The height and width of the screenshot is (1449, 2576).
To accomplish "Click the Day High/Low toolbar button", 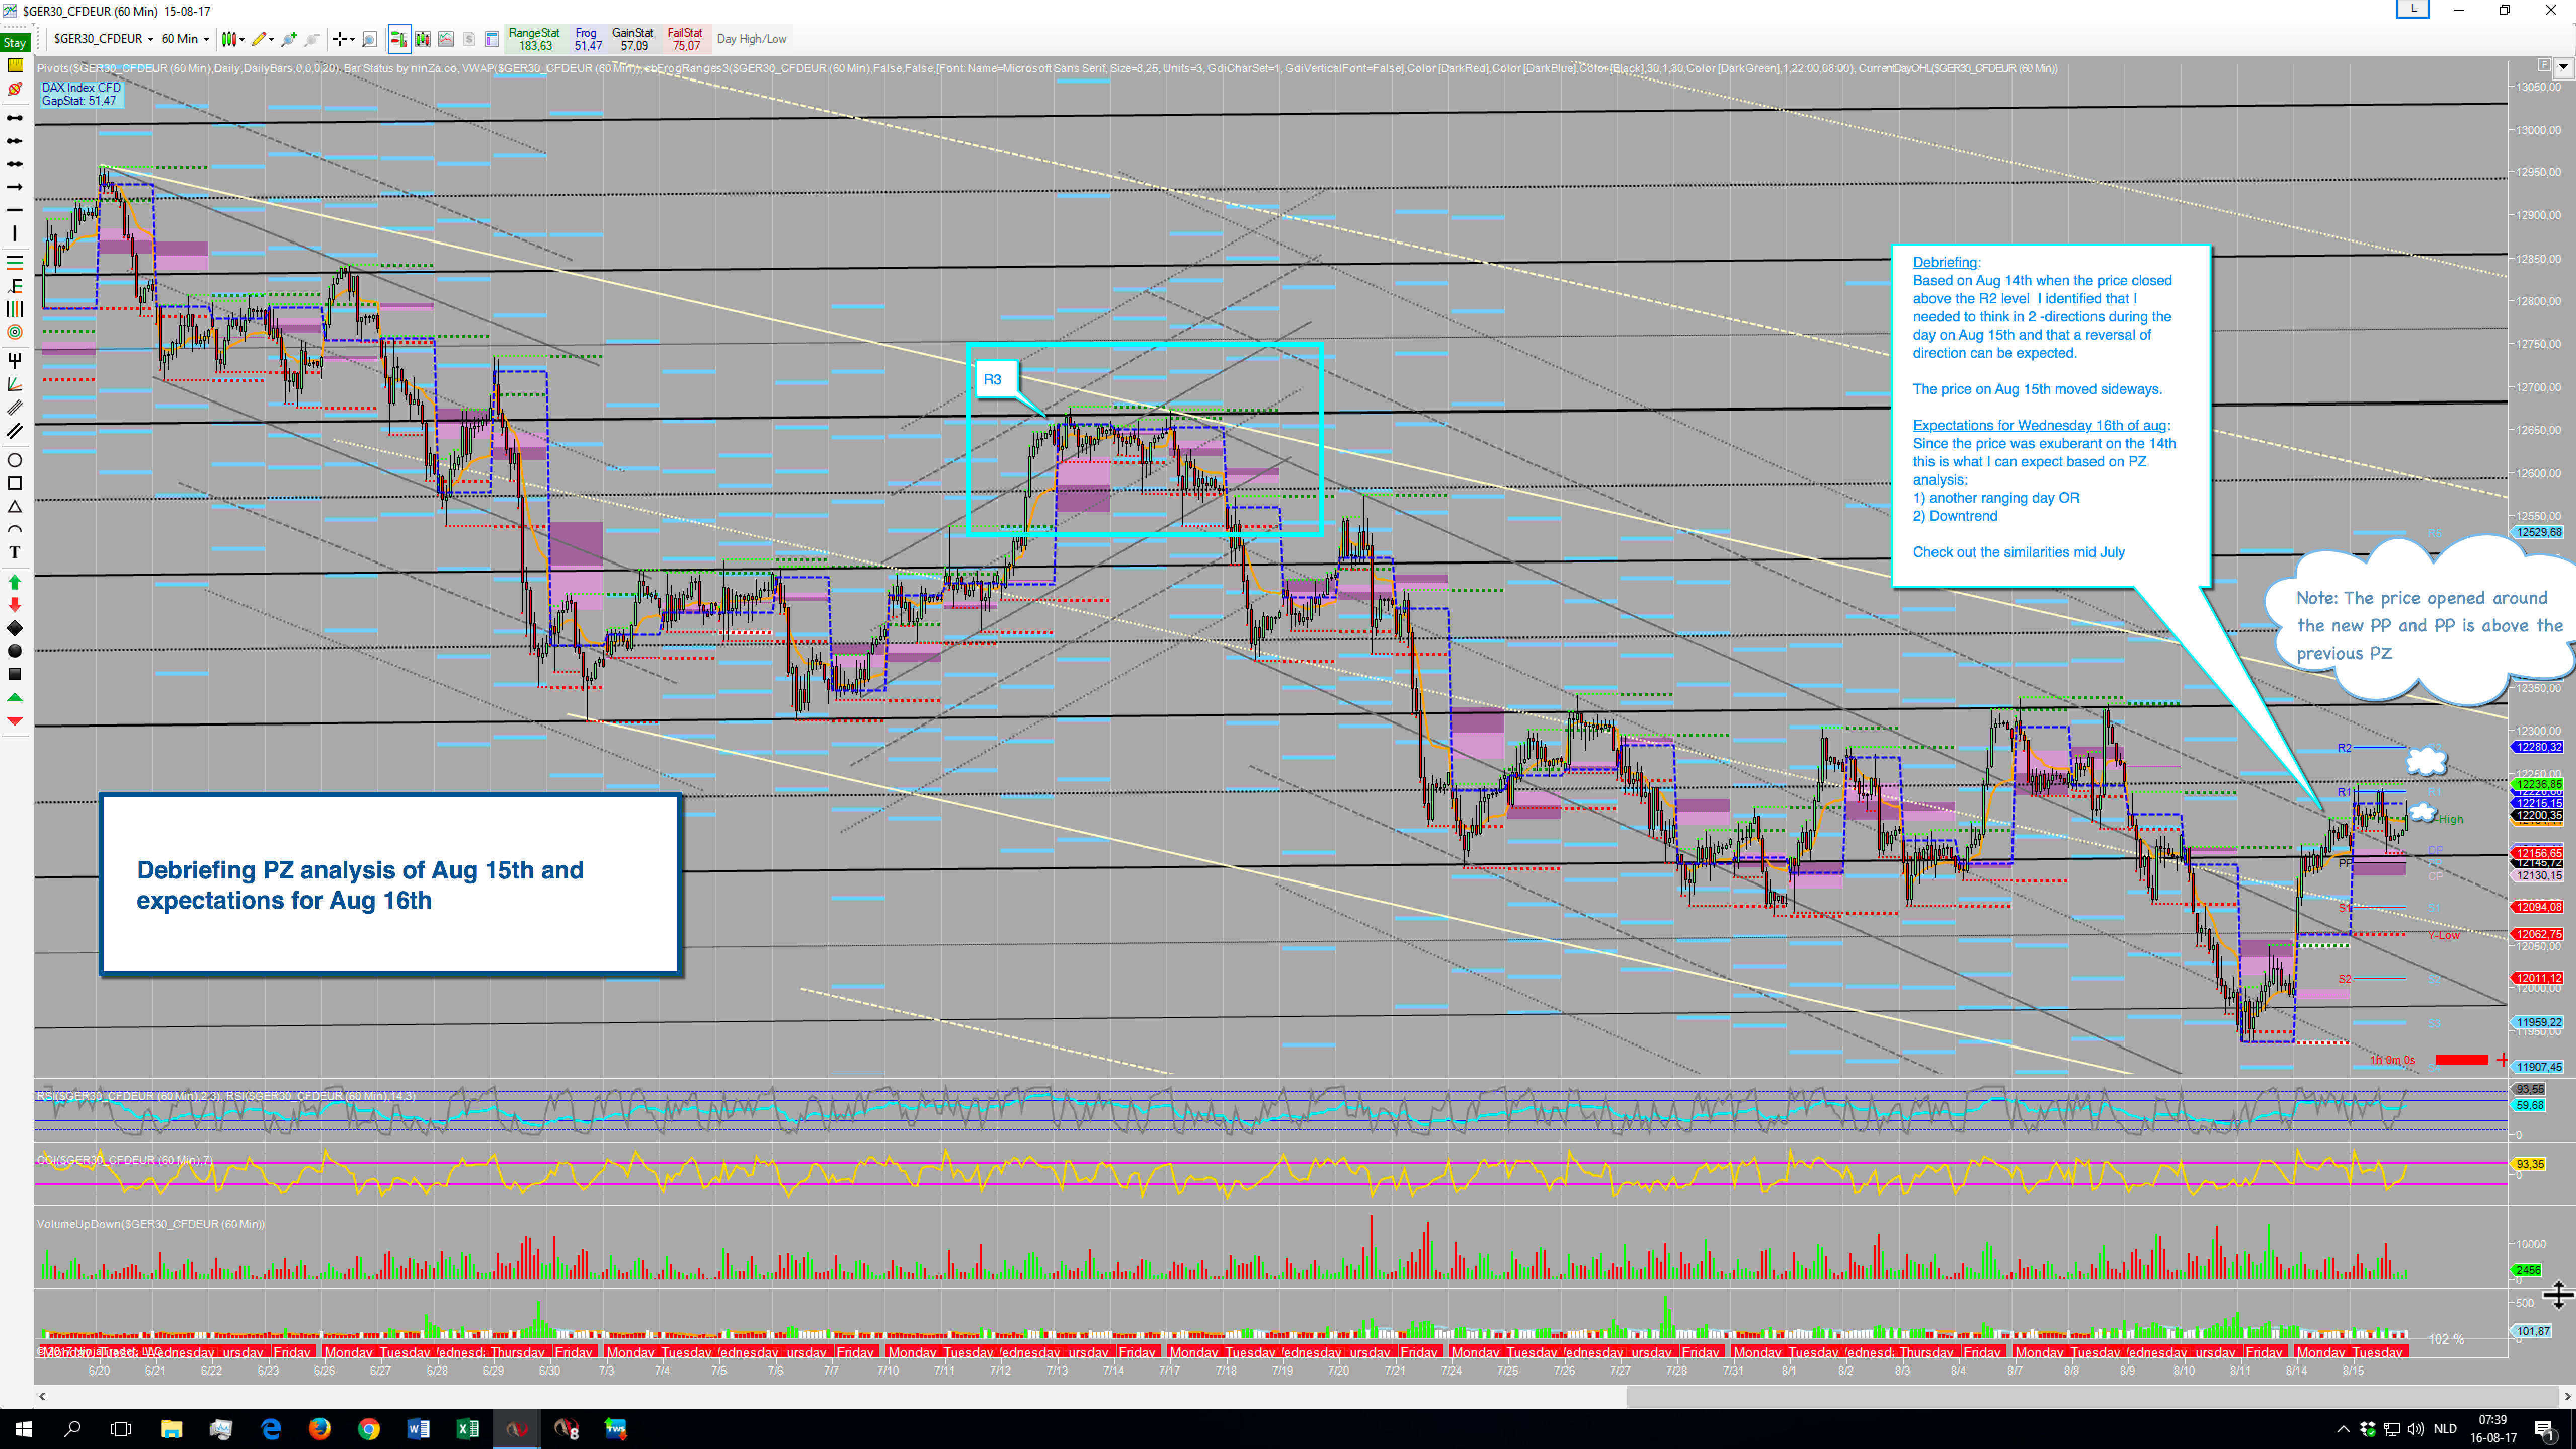I will click(751, 39).
